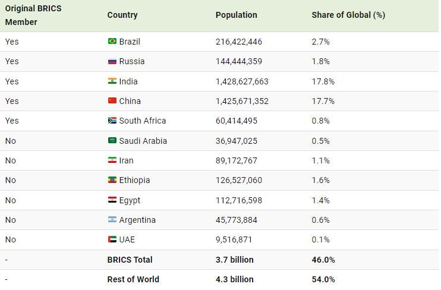Sort by the Country column header
The width and height of the screenshot is (441, 290).
click(x=122, y=15)
